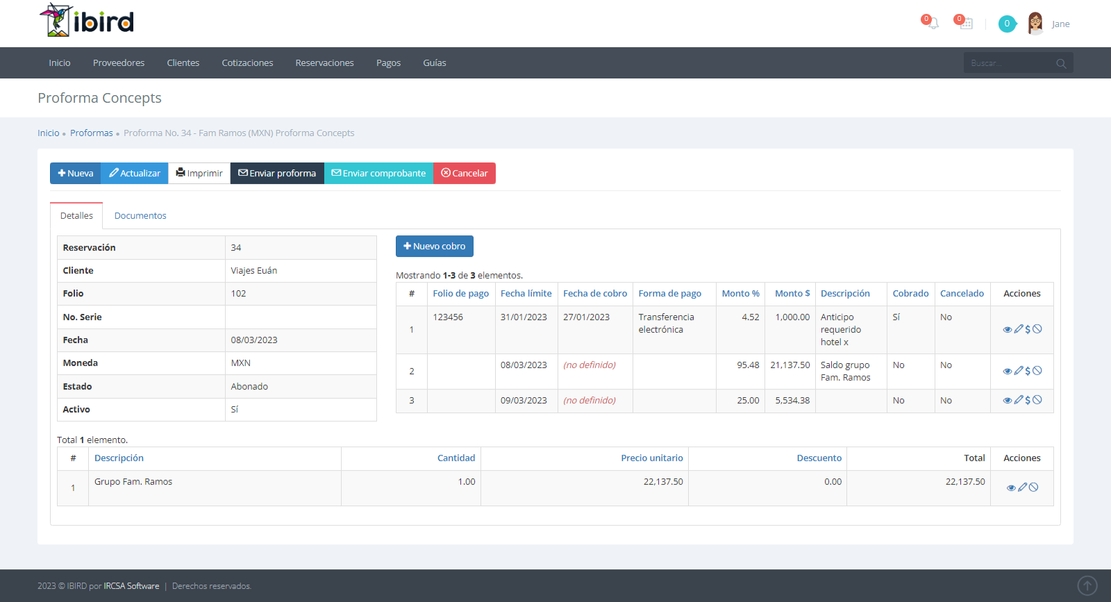Open the Cotizaciones menu

(x=247, y=63)
